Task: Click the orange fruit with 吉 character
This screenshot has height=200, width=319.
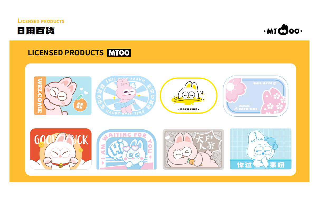Action: 79,104
